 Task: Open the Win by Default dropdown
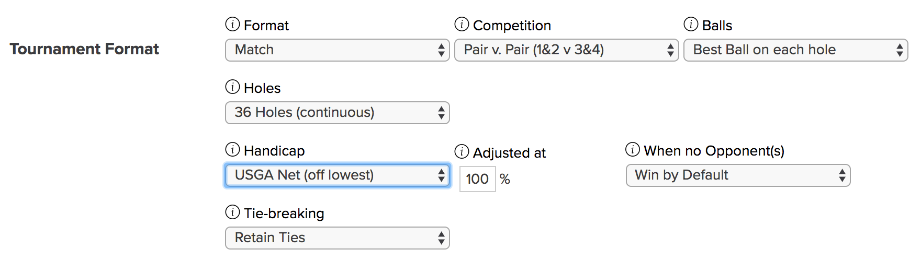point(738,175)
